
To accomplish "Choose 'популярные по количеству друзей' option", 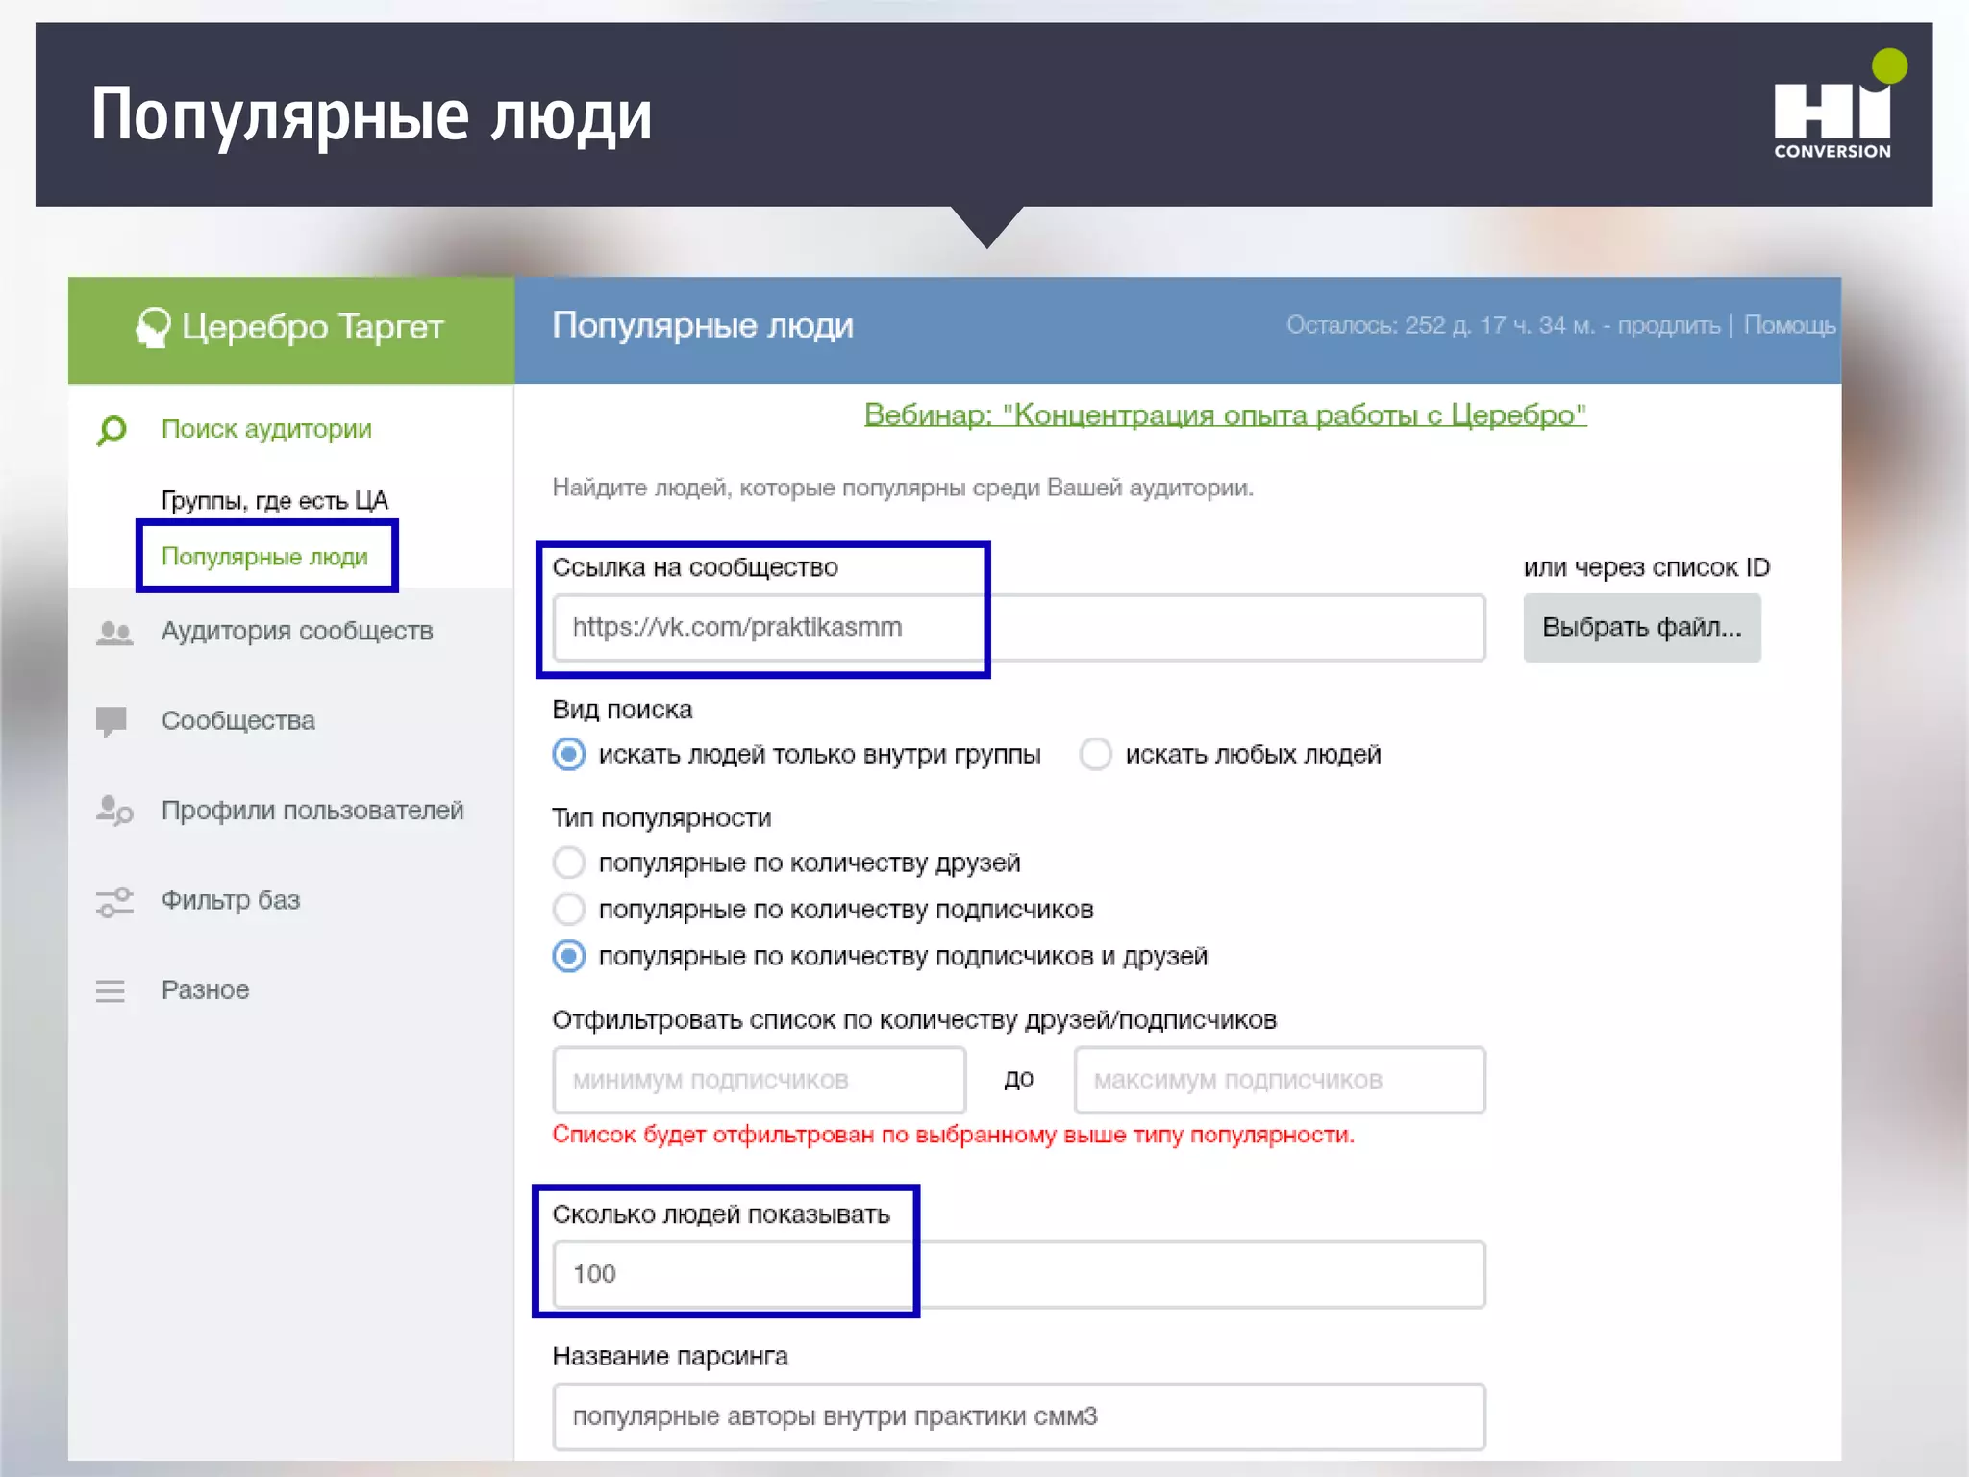I will point(568,863).
